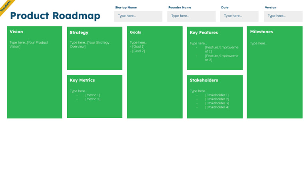
Task: Click the Founder Name input field
Action: click(x=191, y=16)
